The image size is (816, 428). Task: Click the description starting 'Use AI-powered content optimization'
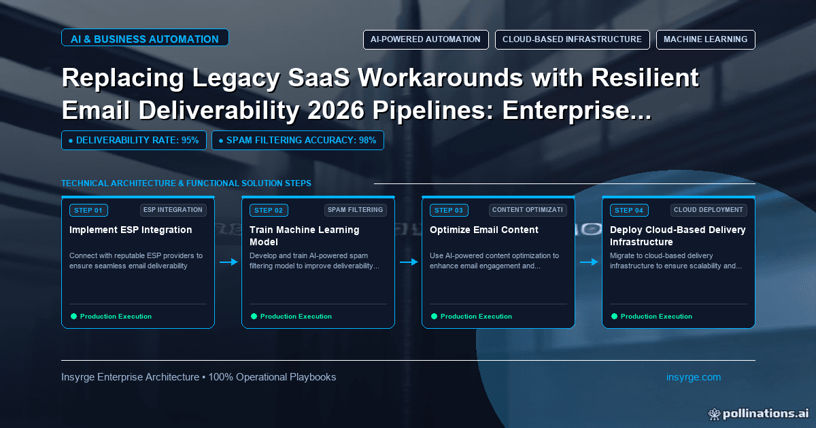point(494,261)
